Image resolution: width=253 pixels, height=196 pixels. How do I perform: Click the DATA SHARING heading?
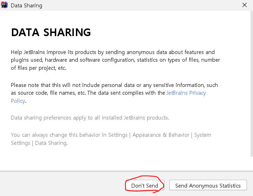click(x=51, y=32)
